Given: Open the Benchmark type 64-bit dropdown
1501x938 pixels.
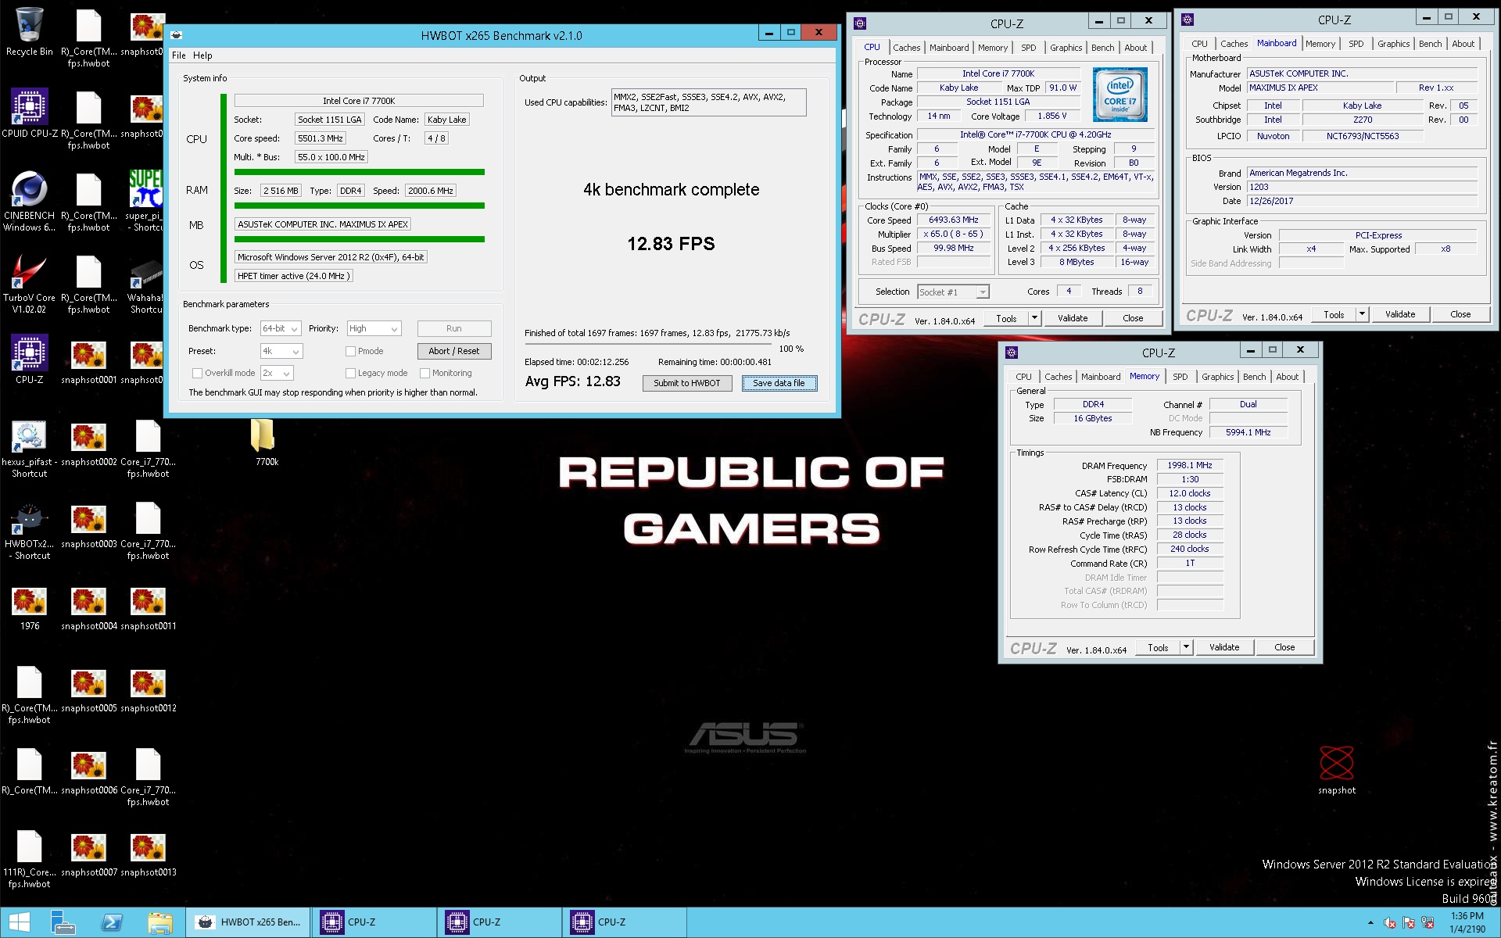Looking at the screenshot, I should pos(281,329).
